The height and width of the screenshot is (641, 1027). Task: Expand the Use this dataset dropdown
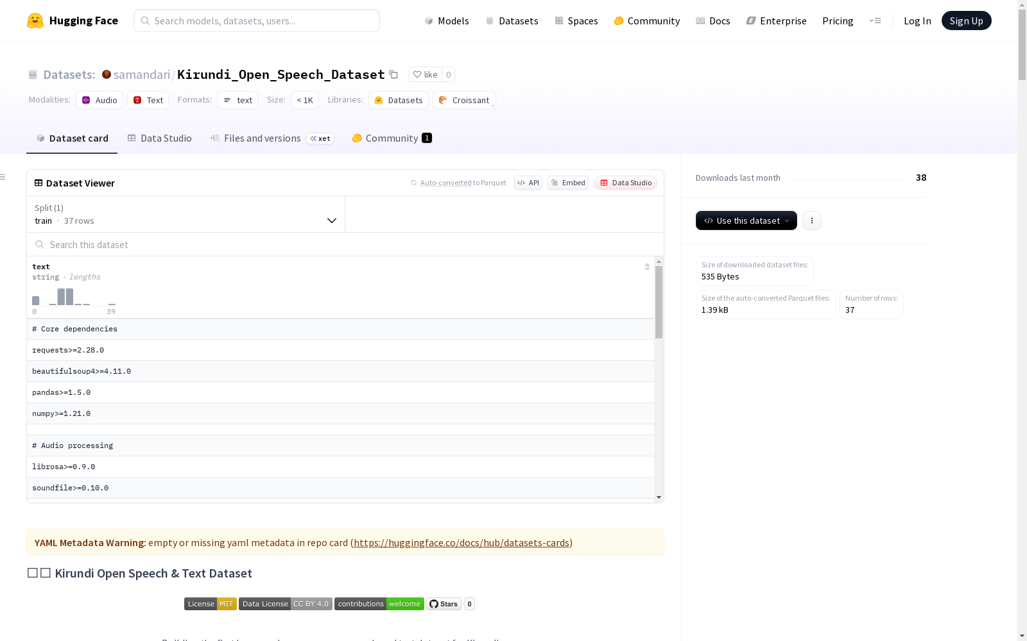pos(747,221)
